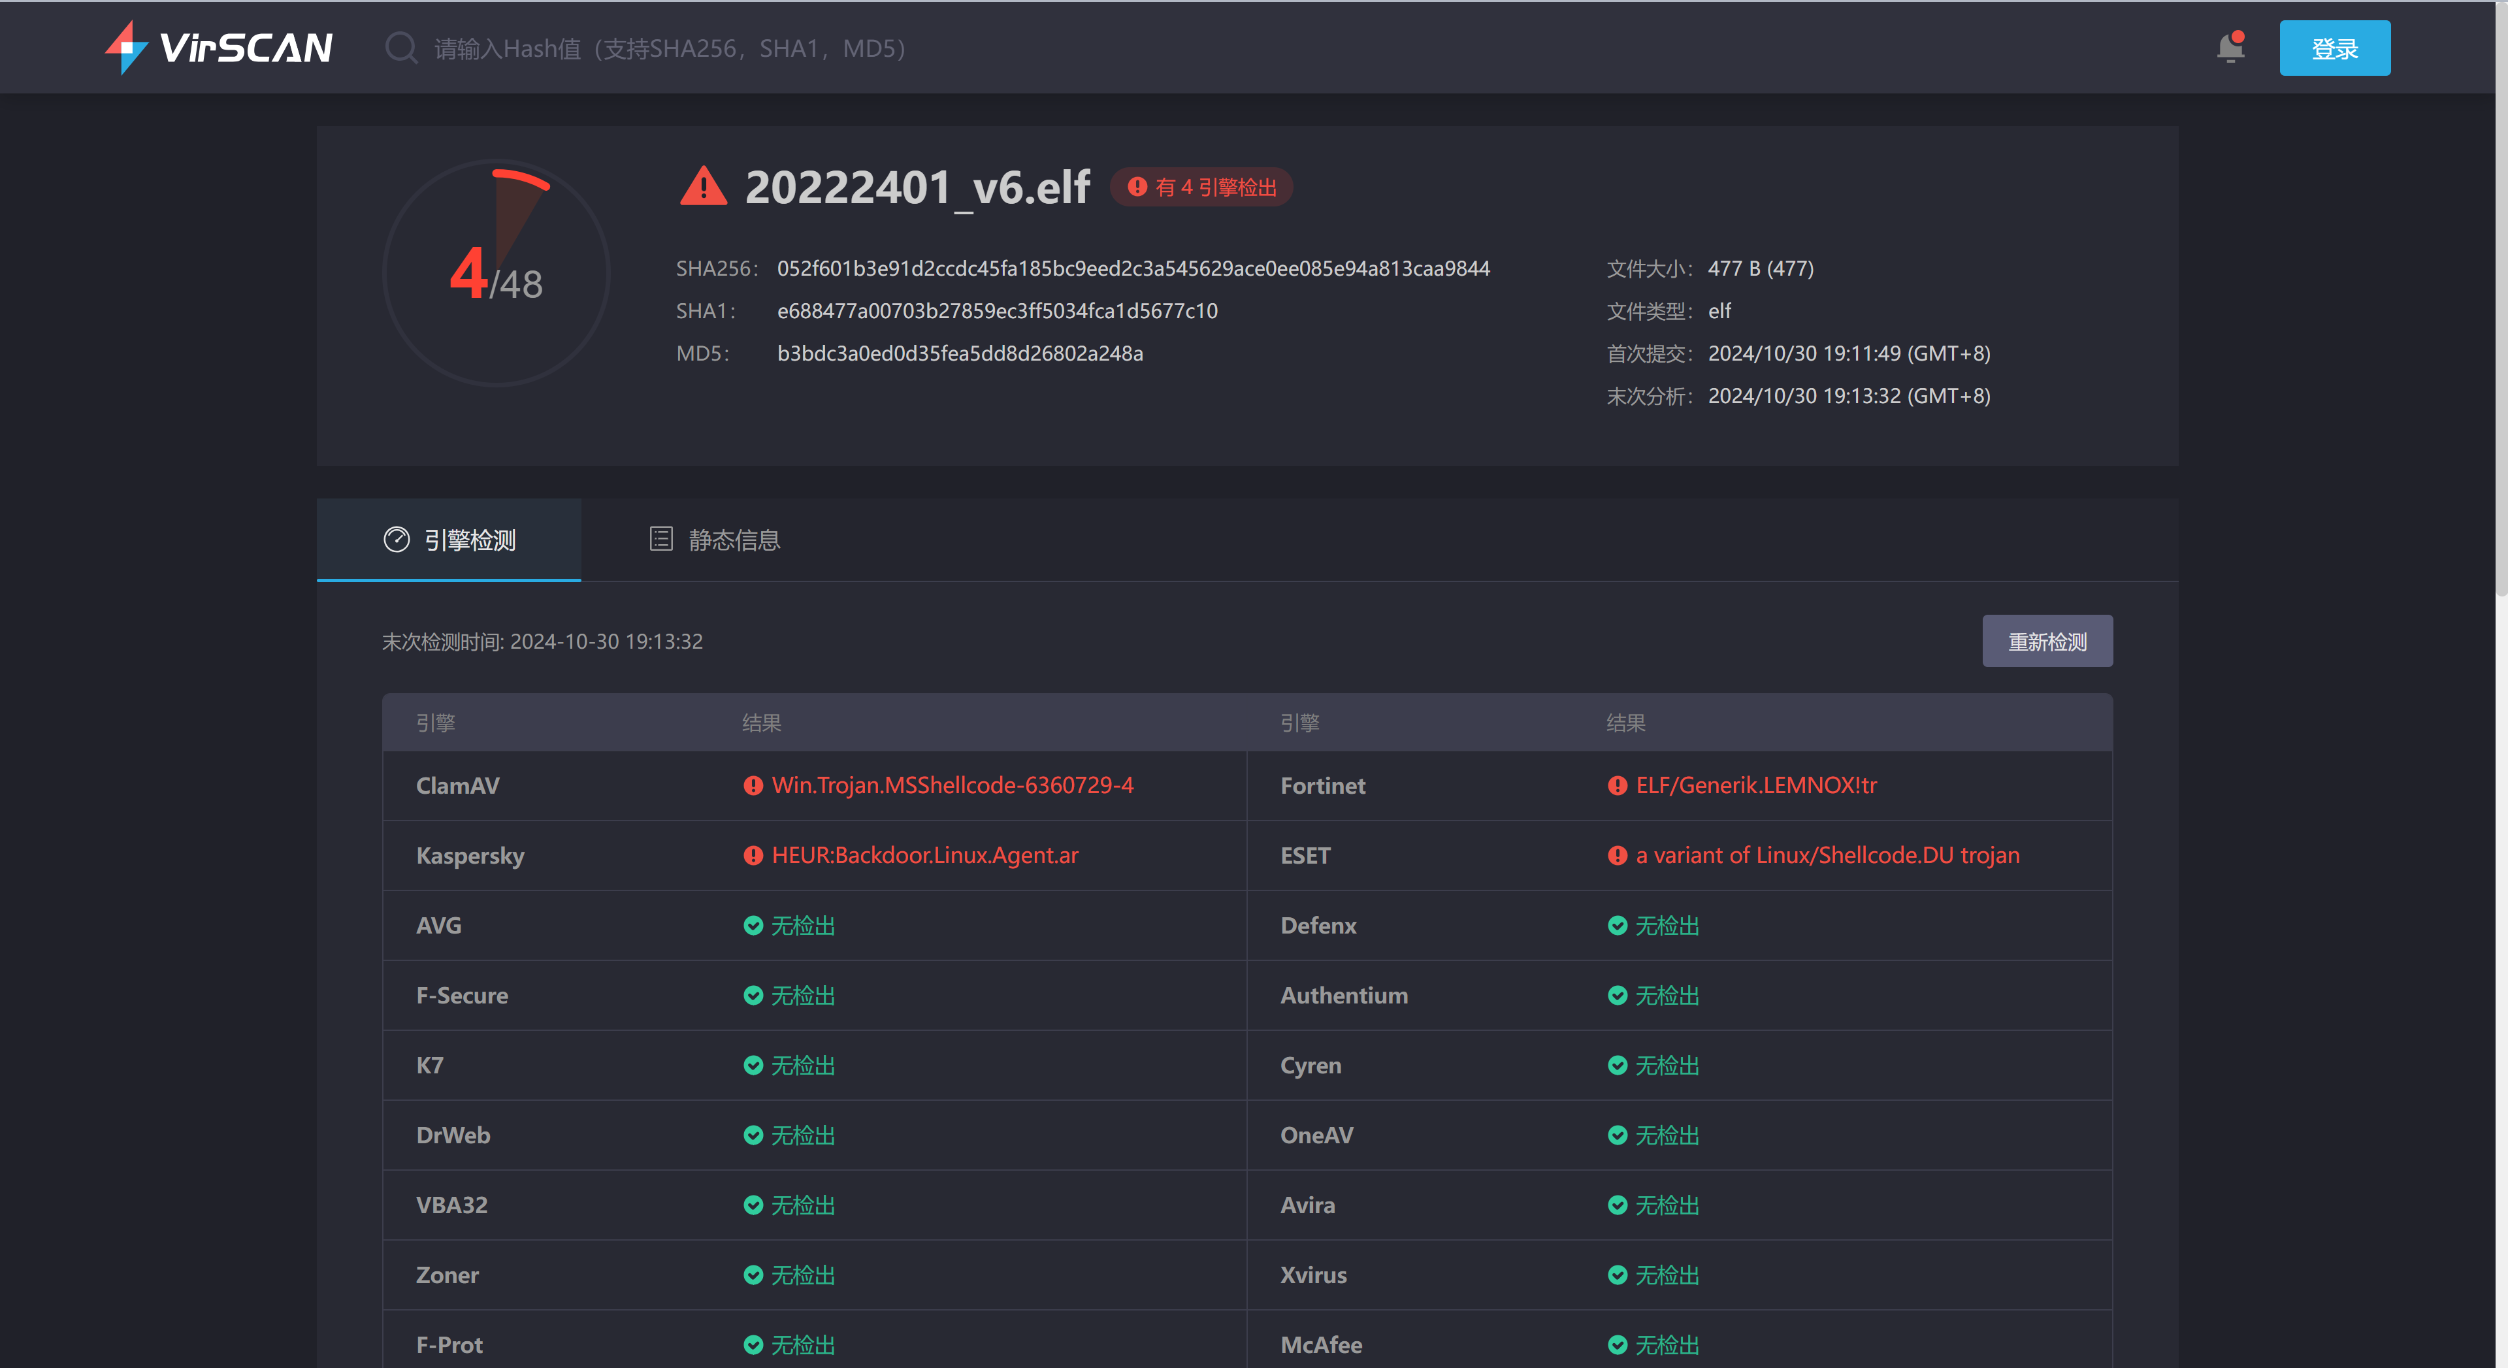The height and width of the screenshot is (1368, 2508).
Task: Click the Xvirus green check icon
Action: click(x=1617, y=1275)
